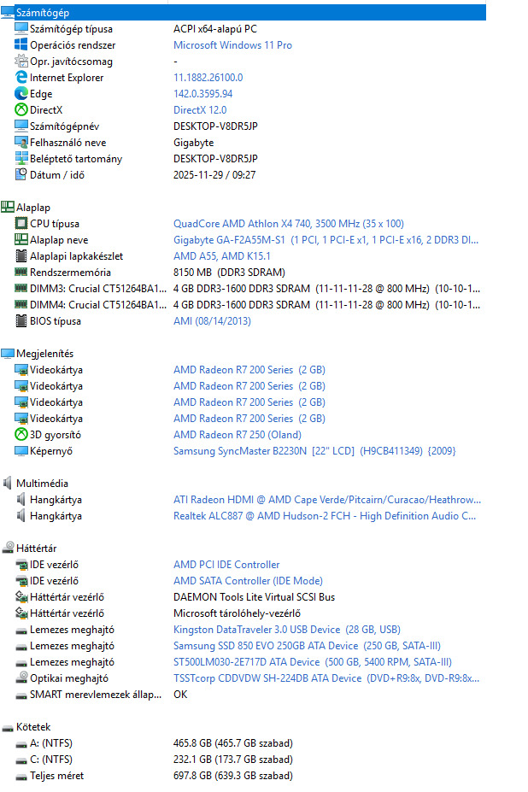Click the Megjelenítés section monitor icon

(8, 354)
